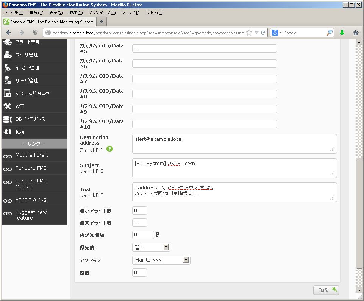Click the Module library chain link icon

8,156
